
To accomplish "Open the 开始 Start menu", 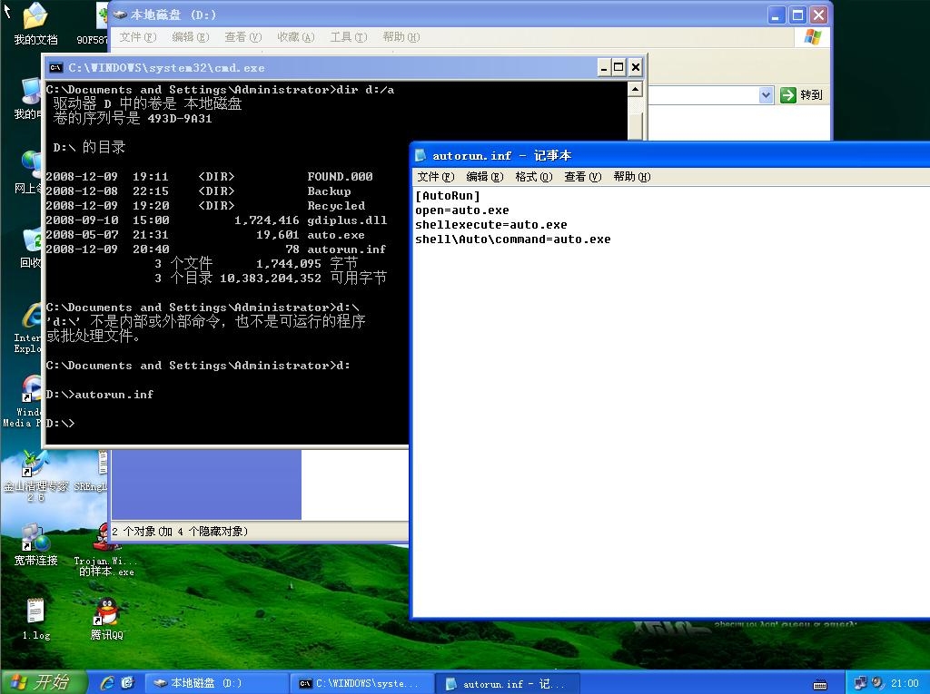I will tap(44, 682).
